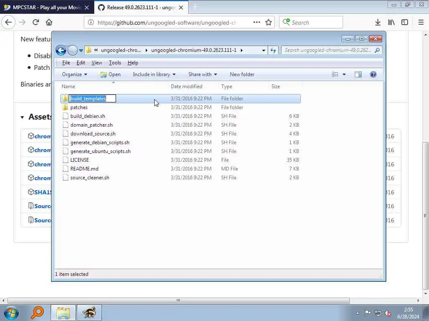Screen dimensions: 429x321
Task: Open Firefox Library icon
Action: 391,23
